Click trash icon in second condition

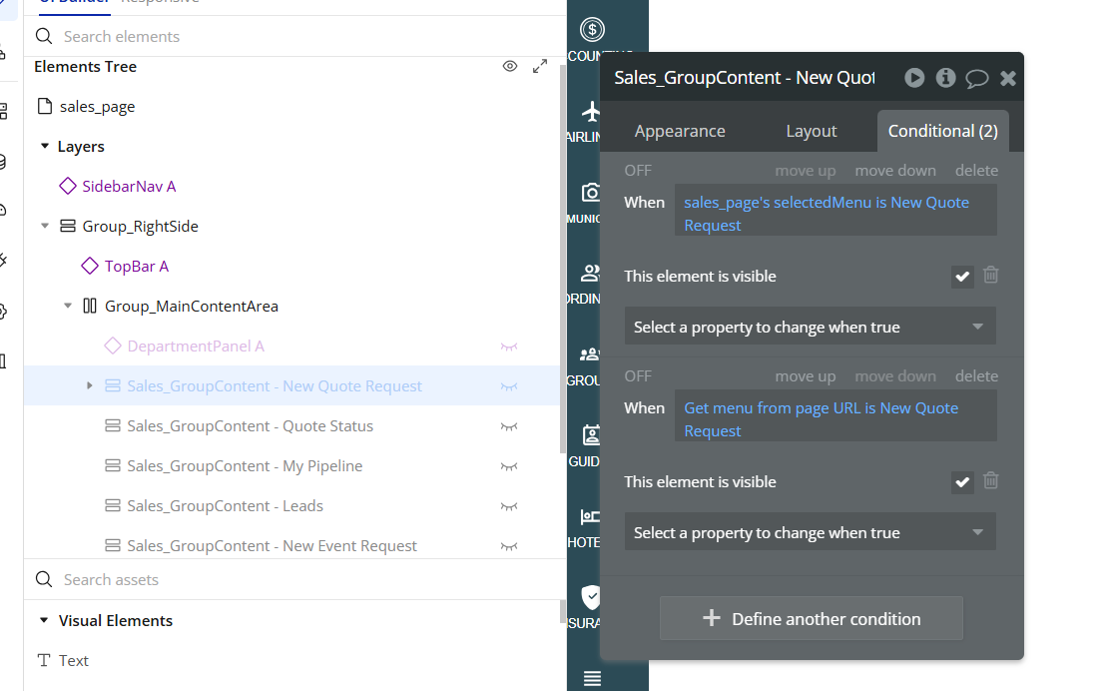(991, 481)
